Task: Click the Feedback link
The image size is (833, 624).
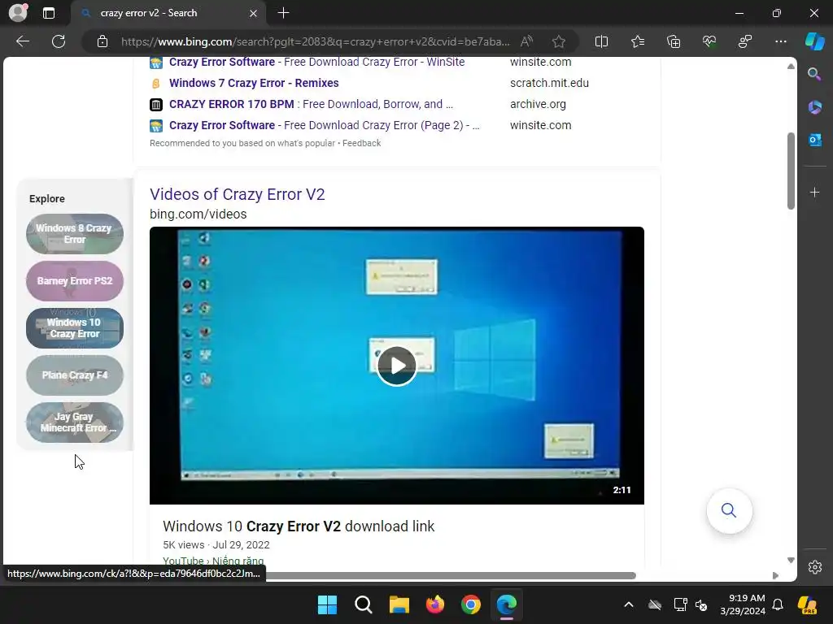Action: [x=361, y=143]
